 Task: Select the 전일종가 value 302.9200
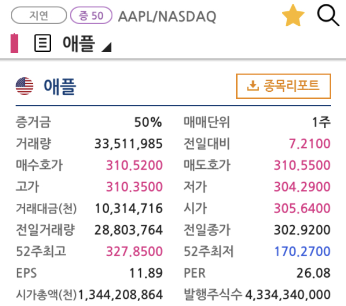point(302,230)
